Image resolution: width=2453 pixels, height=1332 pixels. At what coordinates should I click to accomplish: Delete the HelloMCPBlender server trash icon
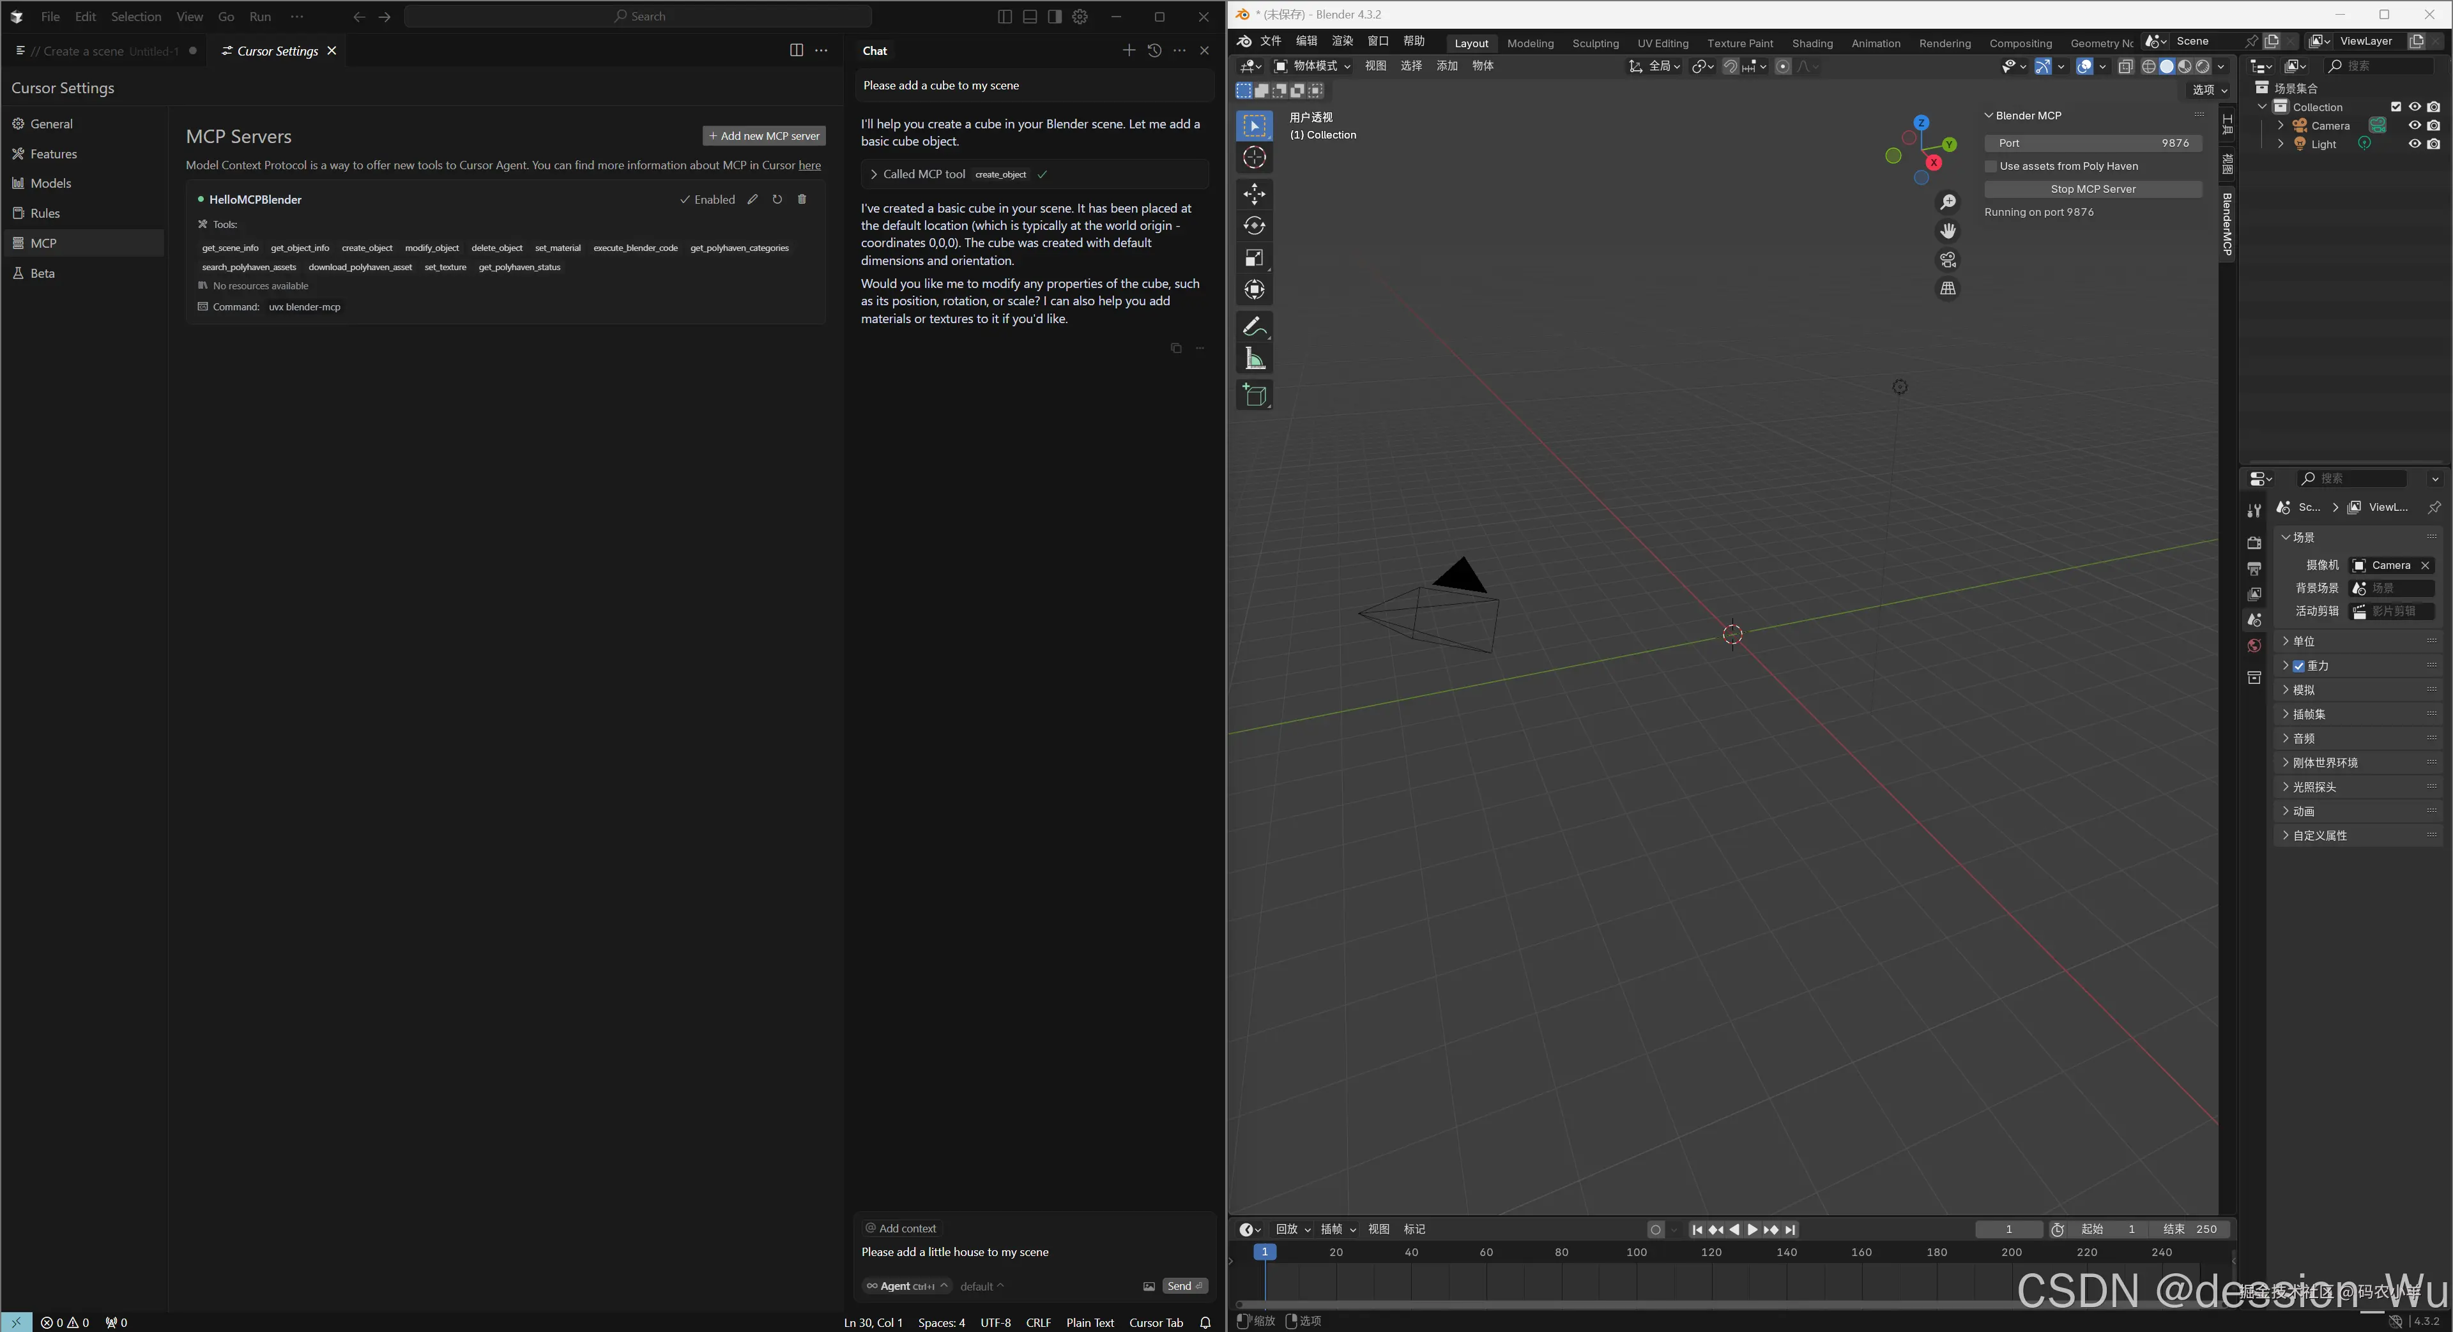click(x=802, y=199)
